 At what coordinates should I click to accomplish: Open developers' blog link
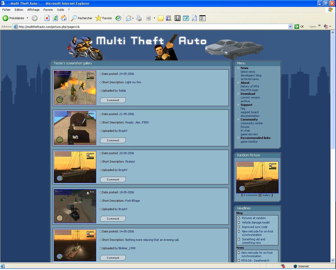click(x=251, y=75)
